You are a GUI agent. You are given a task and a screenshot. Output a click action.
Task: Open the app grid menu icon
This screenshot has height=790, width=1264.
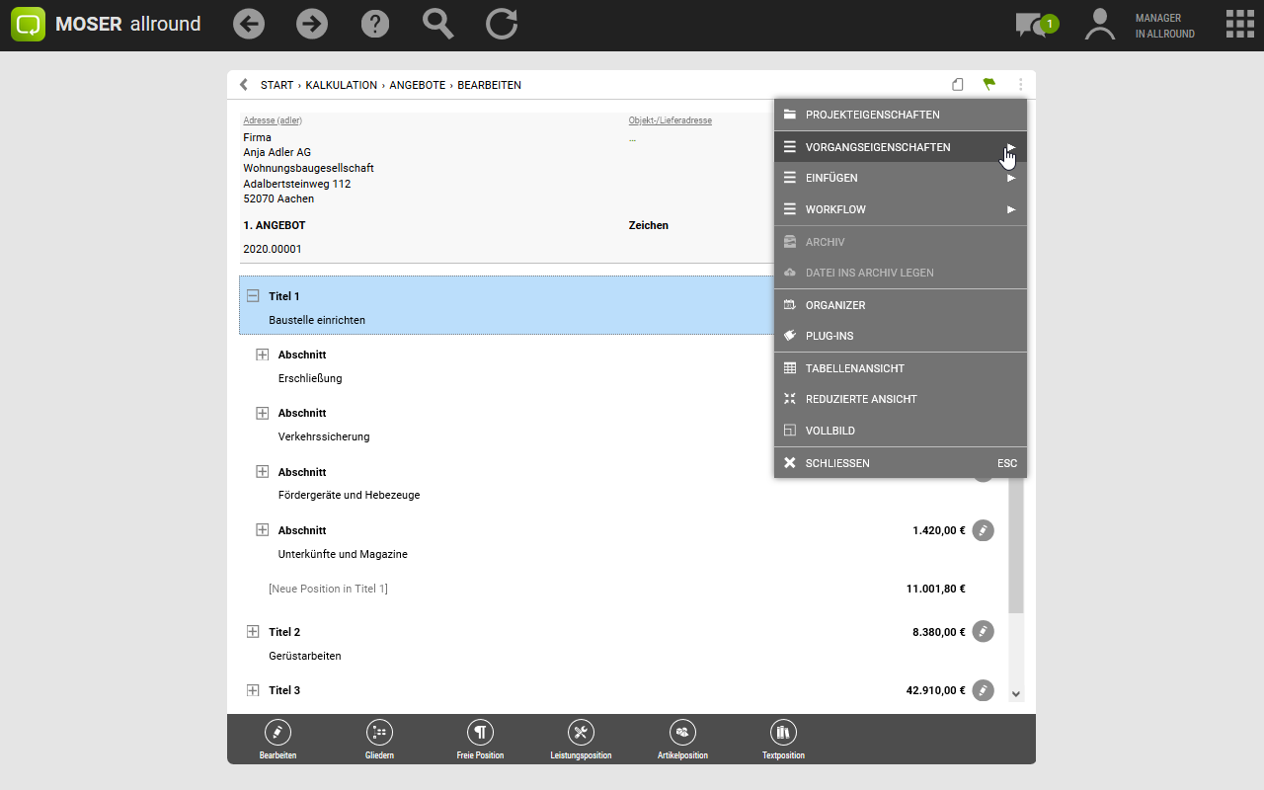pyautogui.click(x=1239, y=25)
